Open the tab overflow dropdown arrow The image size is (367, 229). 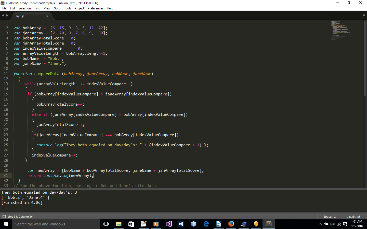coord(364,15)
